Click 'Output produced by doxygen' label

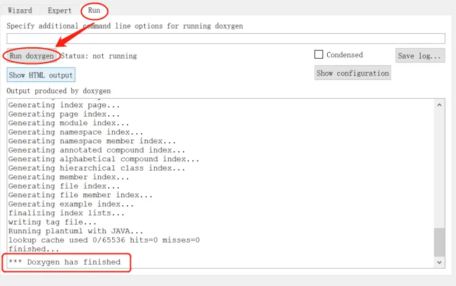coord(59,91)
